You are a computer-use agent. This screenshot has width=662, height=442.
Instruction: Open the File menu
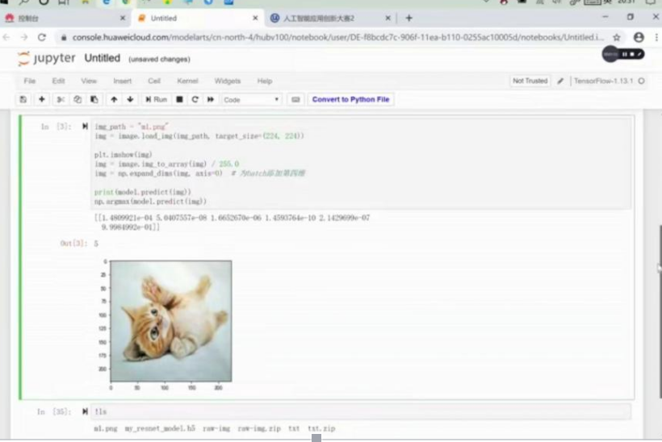point(30,81)
